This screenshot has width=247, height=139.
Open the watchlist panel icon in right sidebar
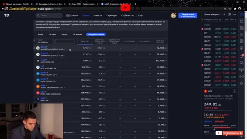click(x=242, y=15)
